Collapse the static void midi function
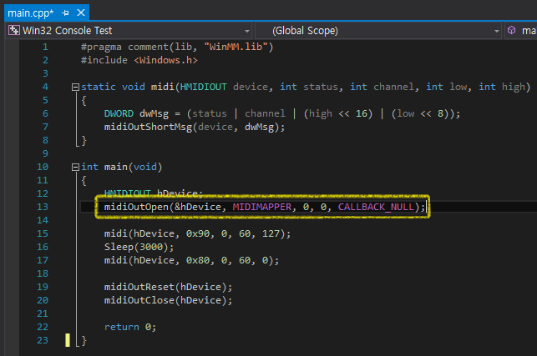Screen dimensions: 537x356 (76, 87)
